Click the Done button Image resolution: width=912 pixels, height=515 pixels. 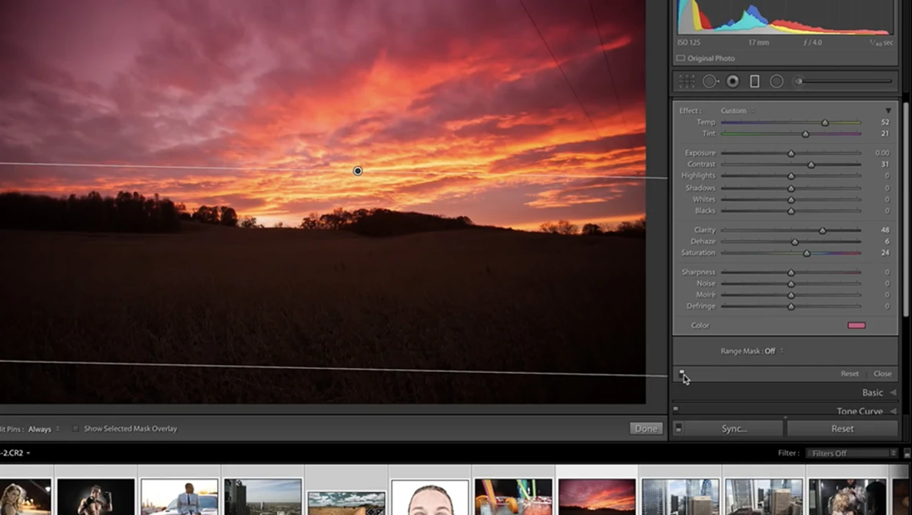[x=646, y=428]
